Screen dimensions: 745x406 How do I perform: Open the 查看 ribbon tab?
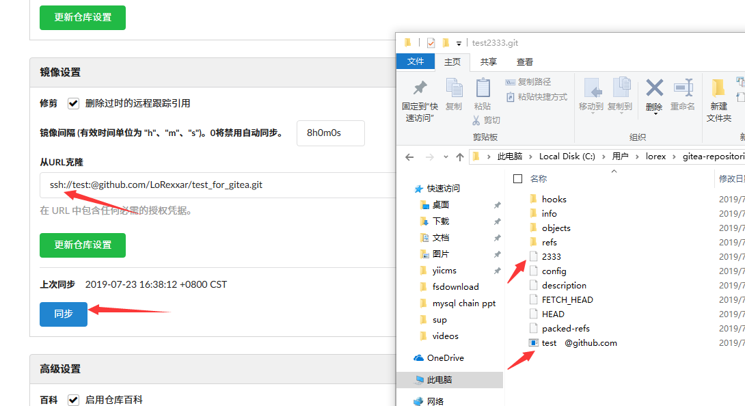tap(524, 62)
